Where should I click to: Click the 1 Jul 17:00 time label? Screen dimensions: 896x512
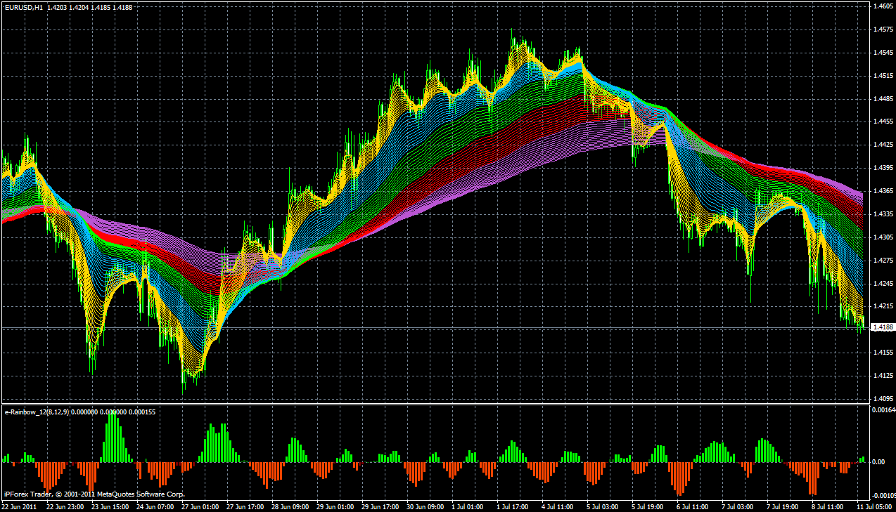tap(513, 506)
